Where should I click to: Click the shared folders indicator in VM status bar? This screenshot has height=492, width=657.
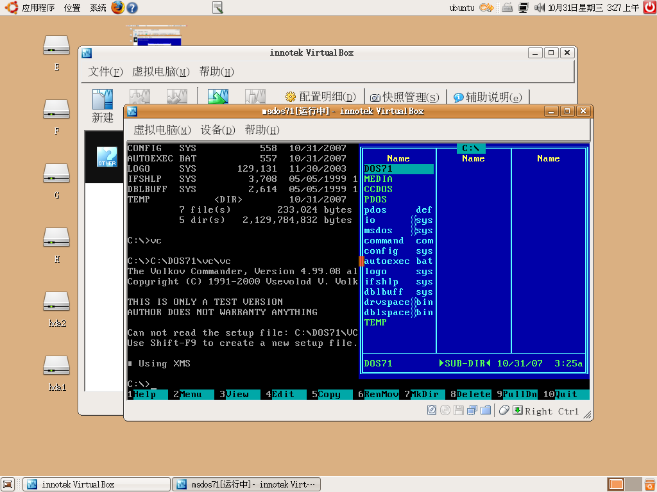pos(486,410)
